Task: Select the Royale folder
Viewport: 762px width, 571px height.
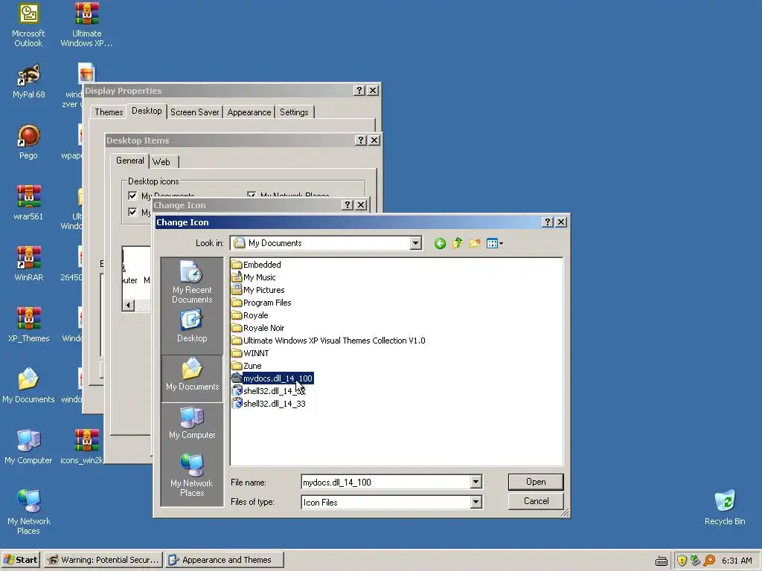Action: pos(250,315)
